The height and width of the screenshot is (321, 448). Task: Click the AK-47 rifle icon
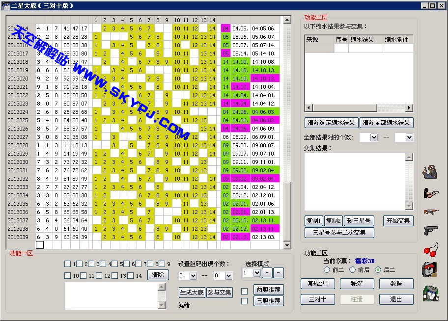pos(430,212)
